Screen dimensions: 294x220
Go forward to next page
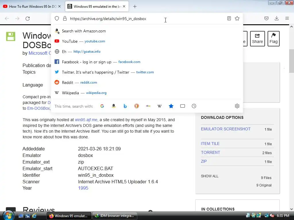click(17, 19)
